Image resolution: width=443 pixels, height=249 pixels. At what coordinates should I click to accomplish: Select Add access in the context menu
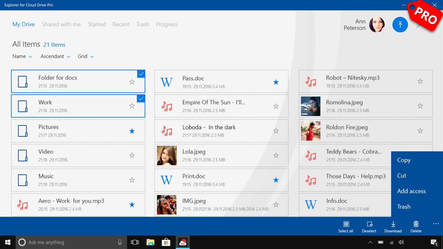coord(411,191)
